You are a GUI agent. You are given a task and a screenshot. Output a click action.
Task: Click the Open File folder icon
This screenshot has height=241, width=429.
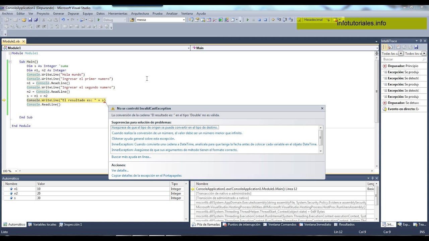(x=24, y=20)
